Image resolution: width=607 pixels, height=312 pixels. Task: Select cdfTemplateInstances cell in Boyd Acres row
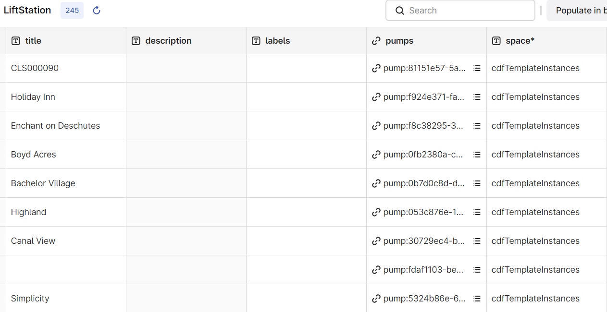point(546,155)
